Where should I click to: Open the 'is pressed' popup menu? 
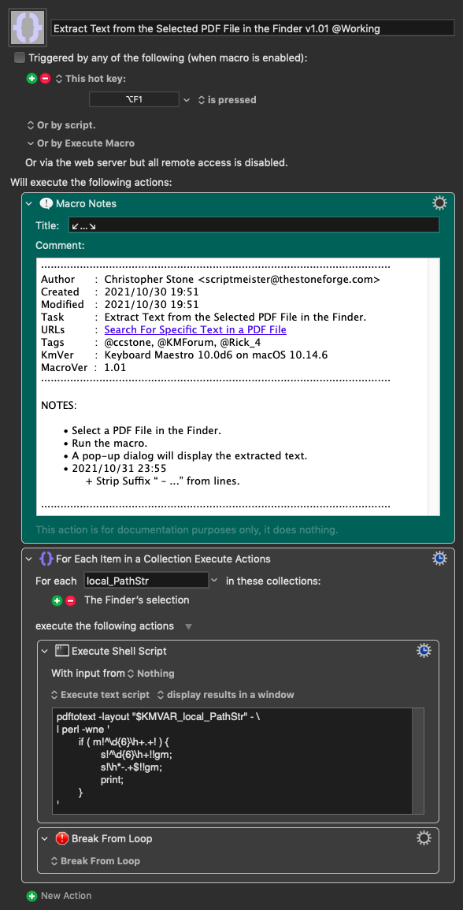tap(228, 100)
